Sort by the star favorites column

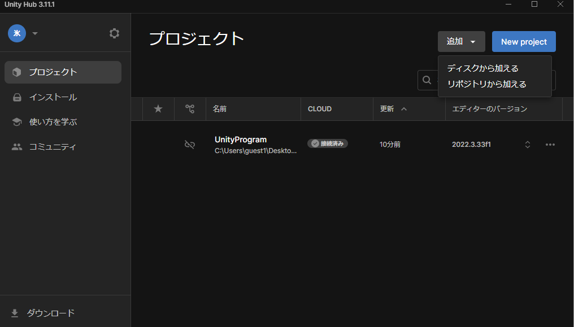[x=158, y=109]
